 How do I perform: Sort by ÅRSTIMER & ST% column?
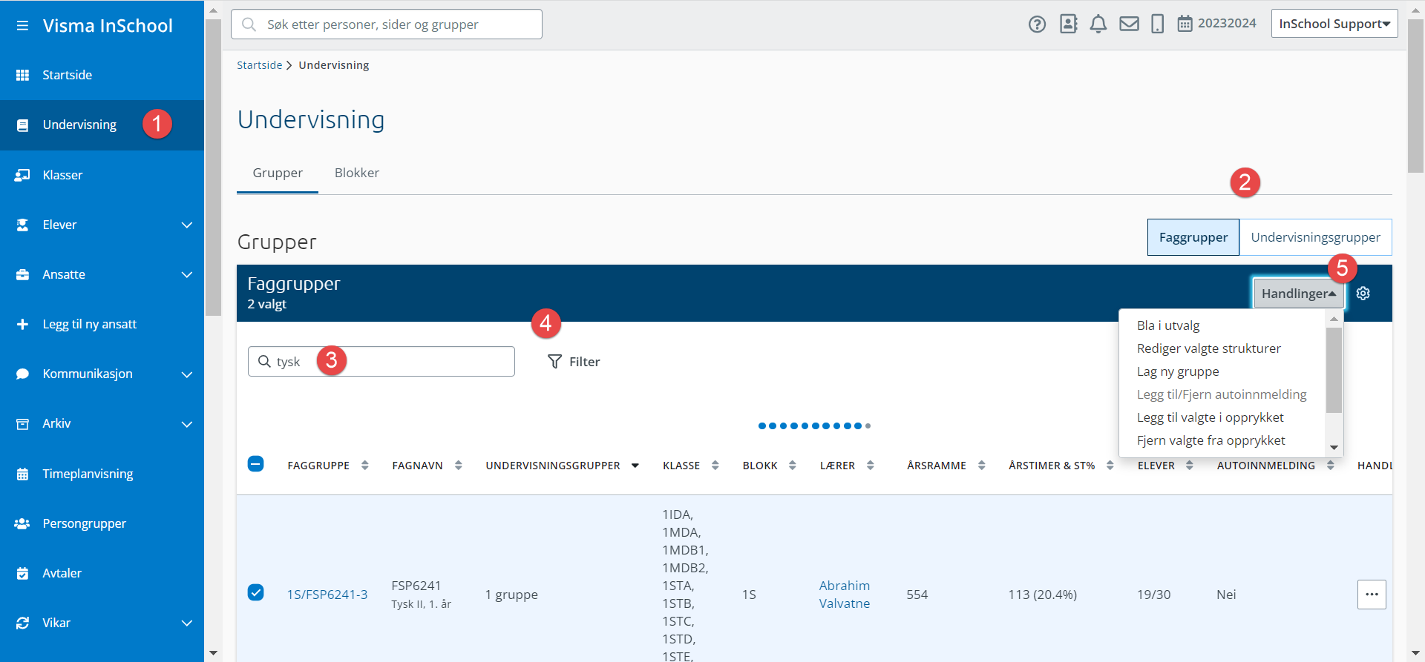pyautogui.click(x=1061, y=466)
